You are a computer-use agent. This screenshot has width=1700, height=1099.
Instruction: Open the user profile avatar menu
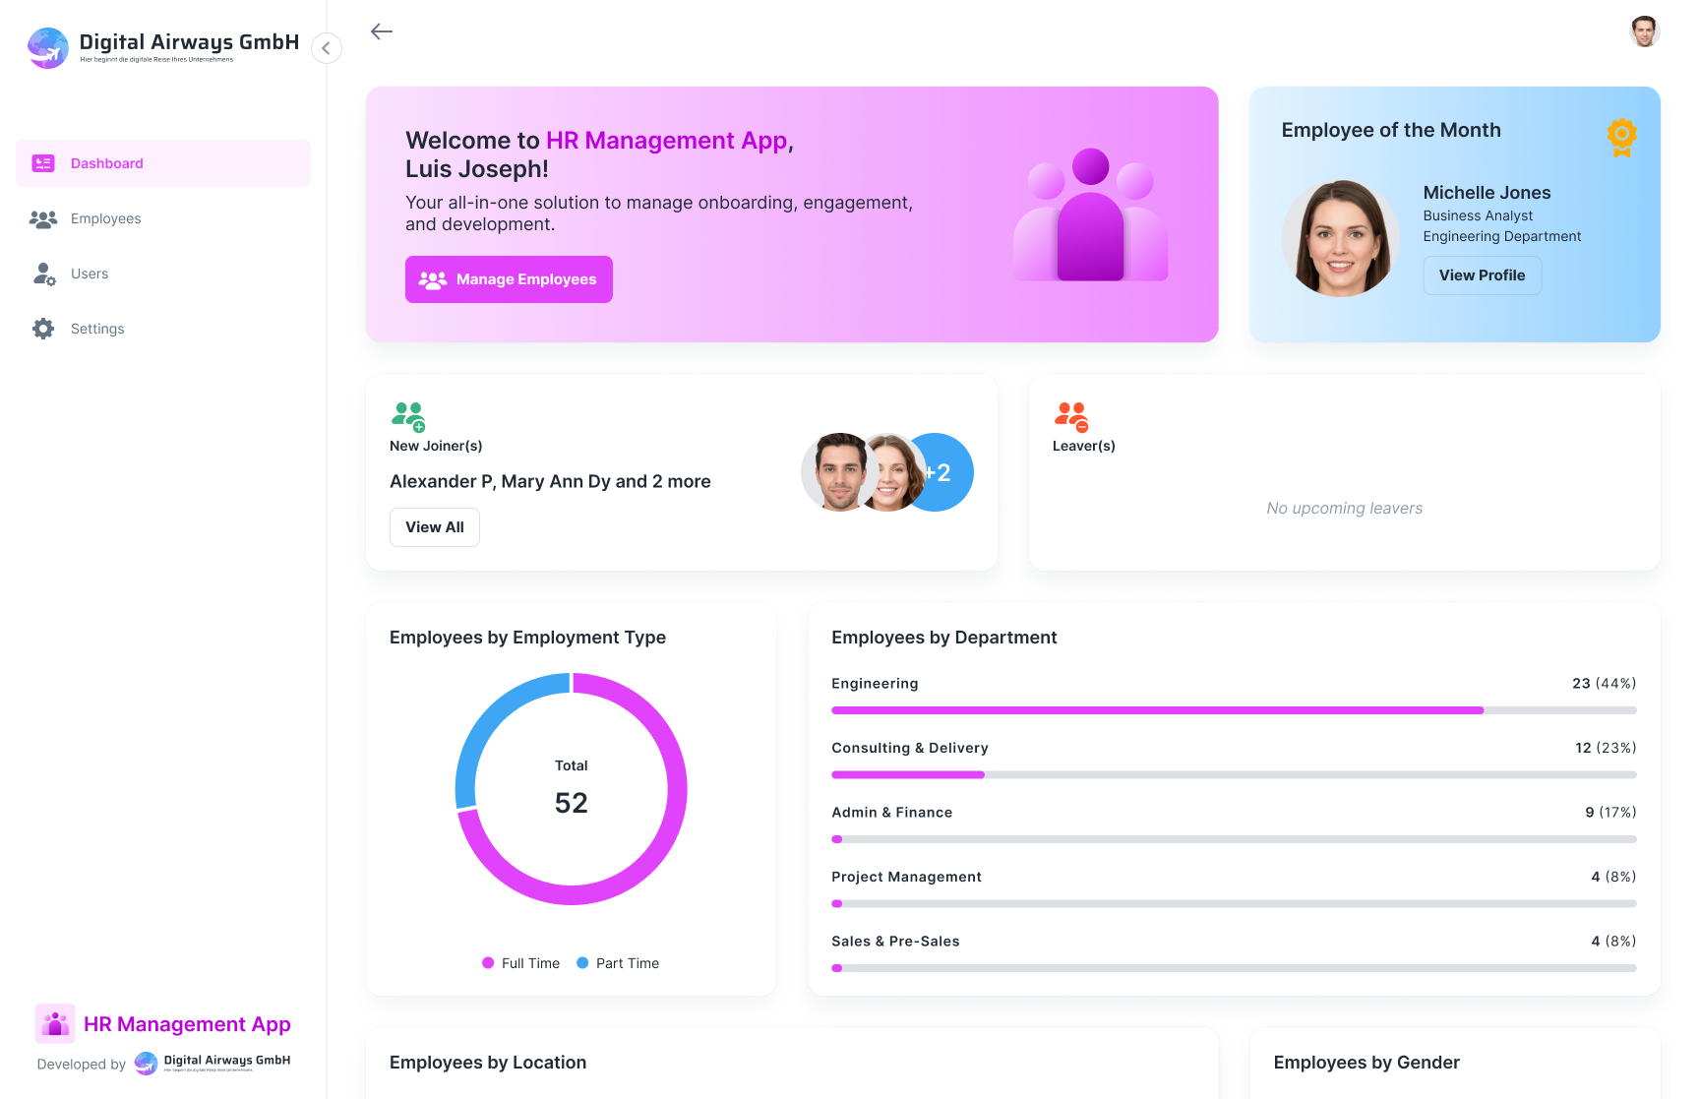(1644, 31)
